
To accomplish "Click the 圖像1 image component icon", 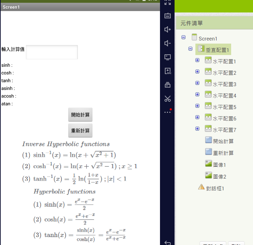I will click(209, 163).
